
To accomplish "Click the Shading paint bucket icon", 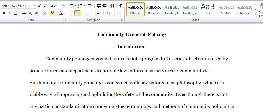I will [x=108, y=13].
